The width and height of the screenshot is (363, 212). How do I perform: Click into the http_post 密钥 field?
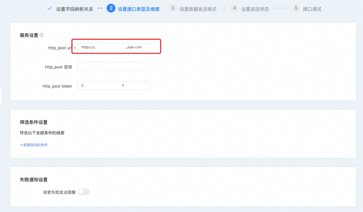(x=114, y=67)
